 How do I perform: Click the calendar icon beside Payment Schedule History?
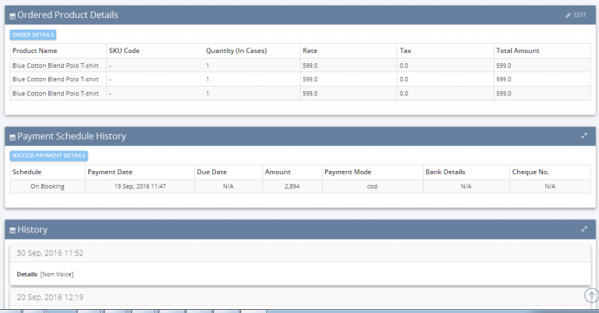point(12,137)
